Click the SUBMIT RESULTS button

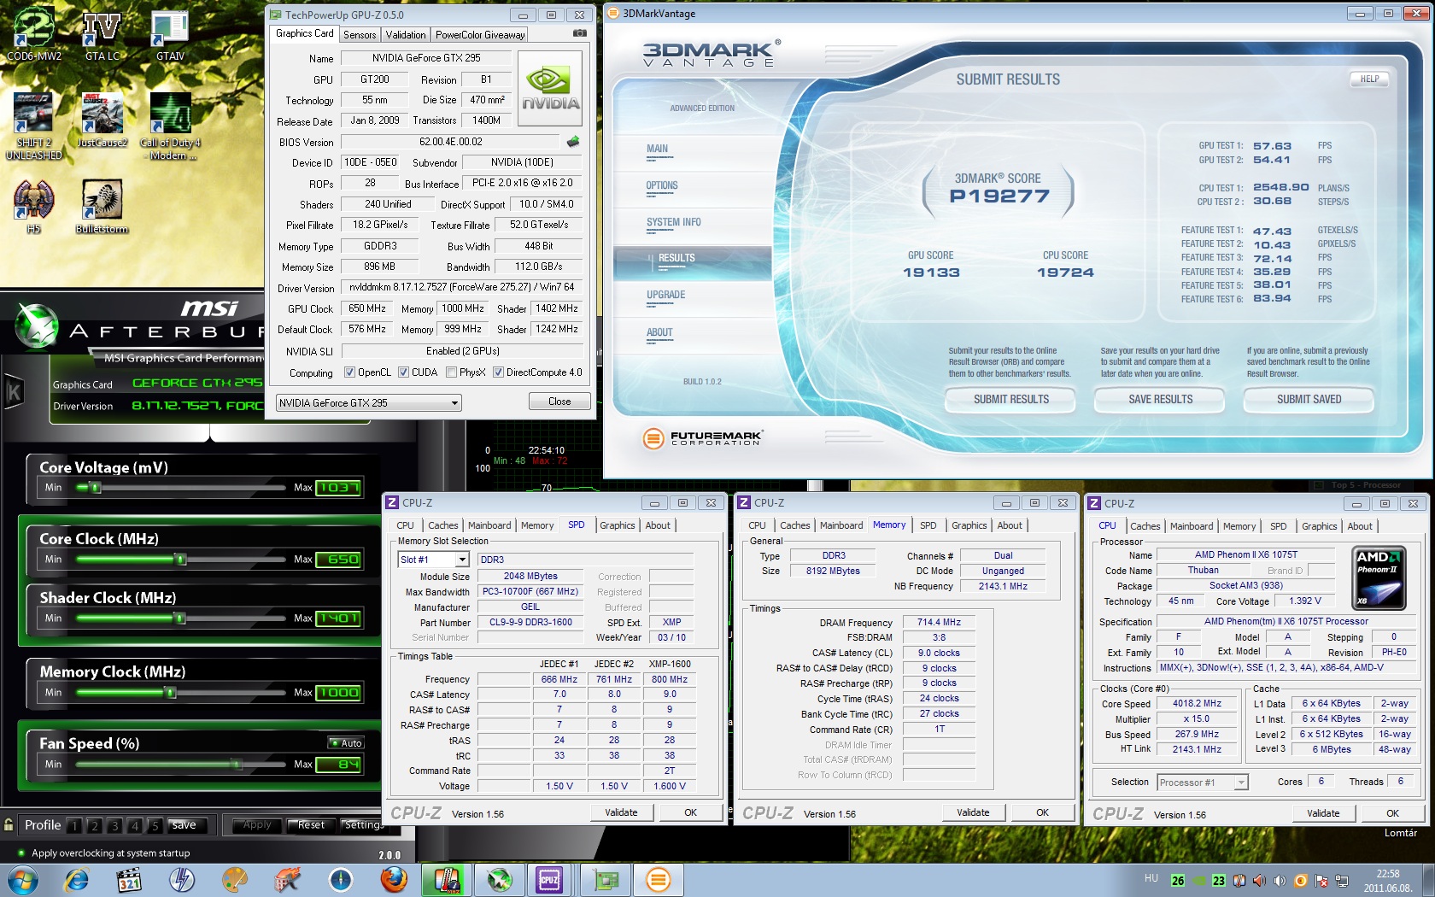click(1011, 399)
